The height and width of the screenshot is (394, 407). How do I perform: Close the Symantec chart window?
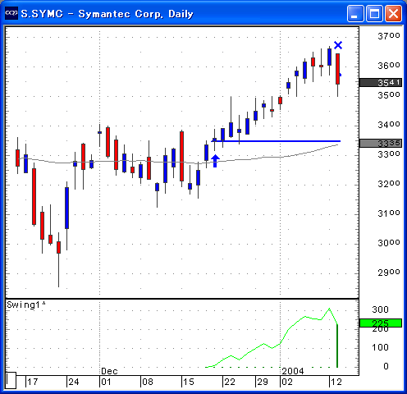[393, 13]
